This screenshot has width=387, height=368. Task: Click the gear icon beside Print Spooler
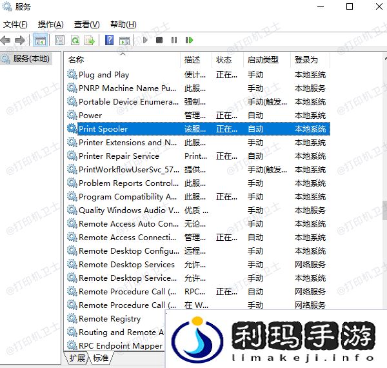click(72, 128)
